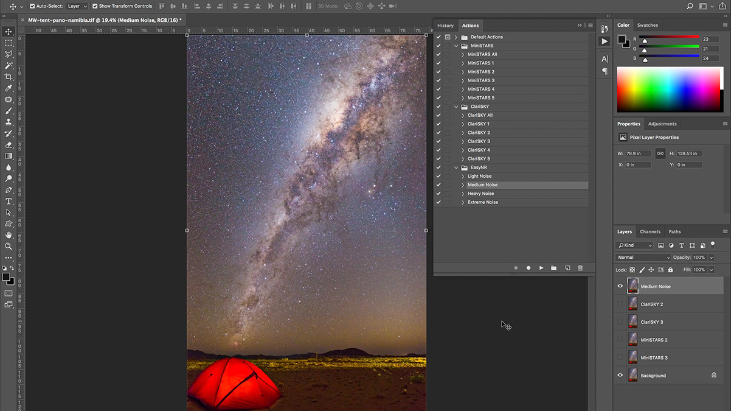Hide the Medium Noise layer
The image size is (731, 411).
pyautogui.click(x=620, y=286)
